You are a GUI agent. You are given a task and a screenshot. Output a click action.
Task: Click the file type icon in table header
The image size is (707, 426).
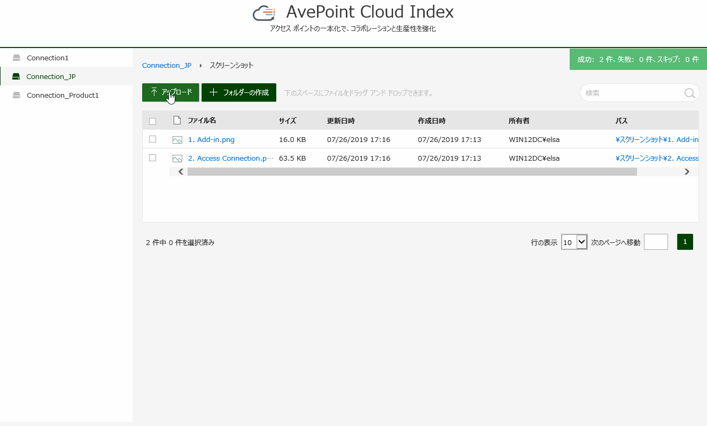click(177, 120)
